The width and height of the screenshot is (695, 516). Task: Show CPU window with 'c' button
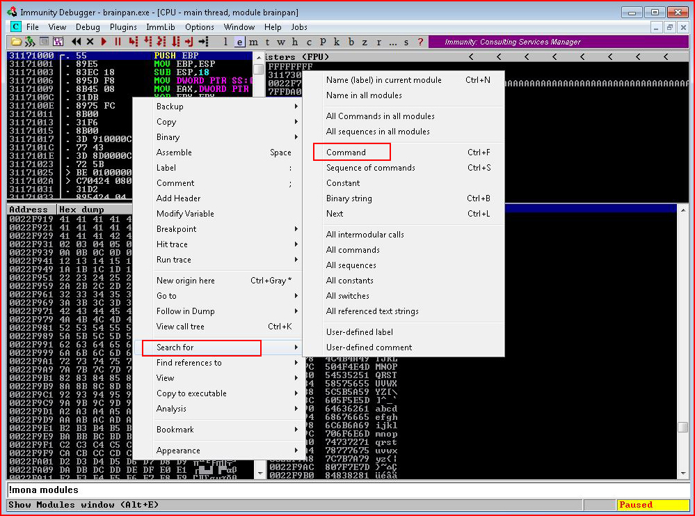coord(309,42)
